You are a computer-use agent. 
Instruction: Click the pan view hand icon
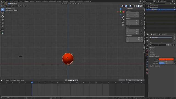point(123,20)
